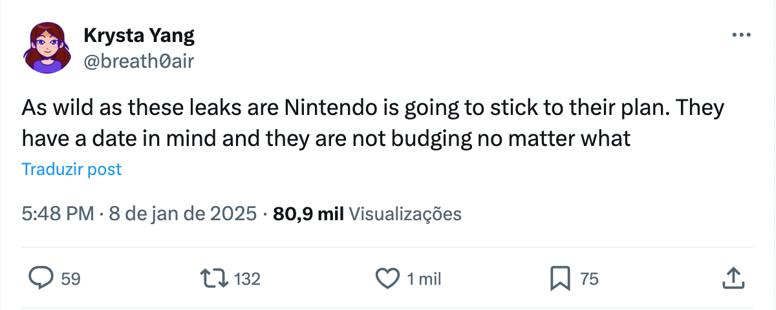Image resolution: width=776 pixels, height=310 pixels.
Task: Bookmark this post with the bookmark icon
Action: pos(559,278)
